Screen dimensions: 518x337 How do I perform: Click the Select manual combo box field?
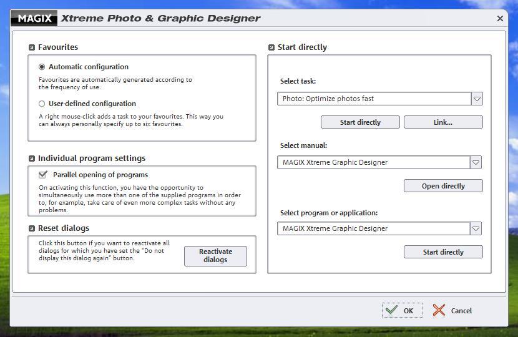[x=379, y=162]
